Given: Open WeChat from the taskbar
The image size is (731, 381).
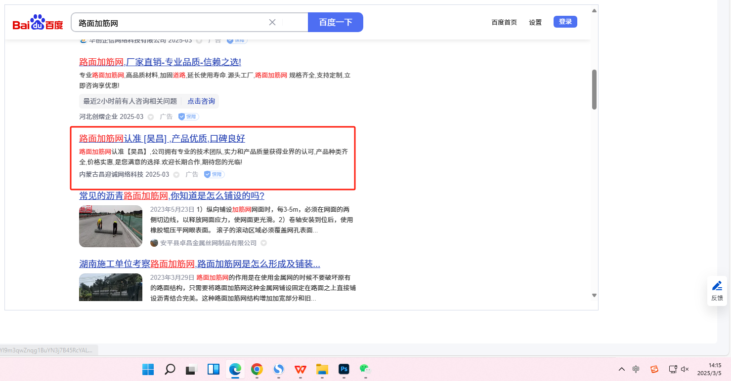Looking at the screenshot, I should coord(365,369).
